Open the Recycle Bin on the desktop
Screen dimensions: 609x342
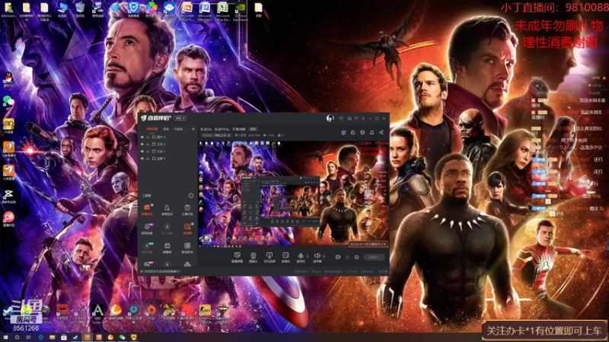pos(80,10)
